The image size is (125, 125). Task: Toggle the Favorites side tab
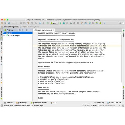[x=1, y=78]
